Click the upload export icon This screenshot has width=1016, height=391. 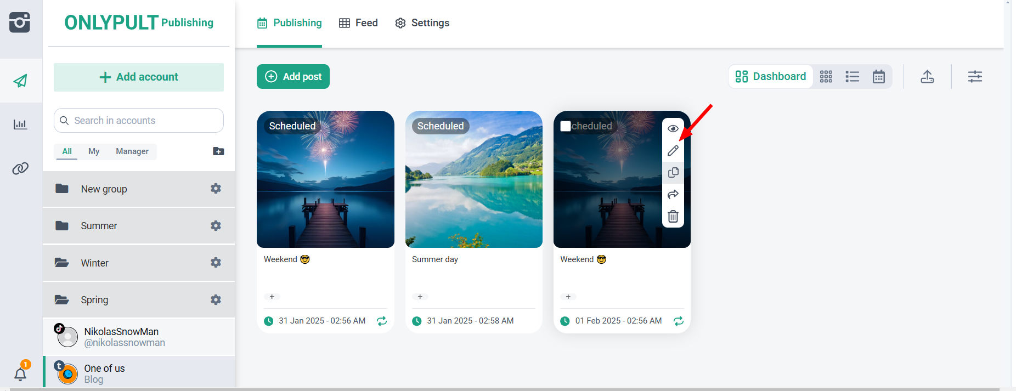coord(927,77)
